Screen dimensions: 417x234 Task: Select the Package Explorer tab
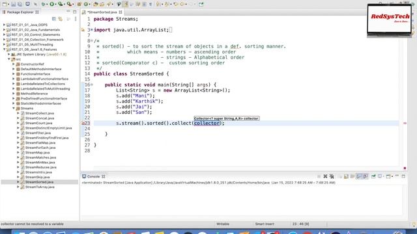pyautogui.click(x=20, y=12)
